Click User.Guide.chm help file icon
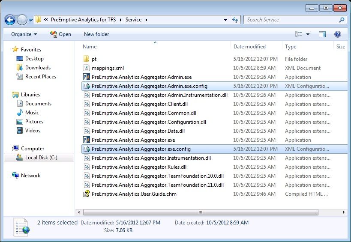This screenshot has width=351, height=242. tap(87, 194)
